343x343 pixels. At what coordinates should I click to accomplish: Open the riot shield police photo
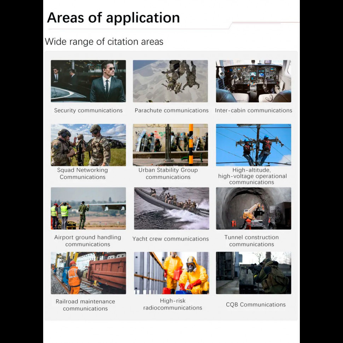point(170,145)
